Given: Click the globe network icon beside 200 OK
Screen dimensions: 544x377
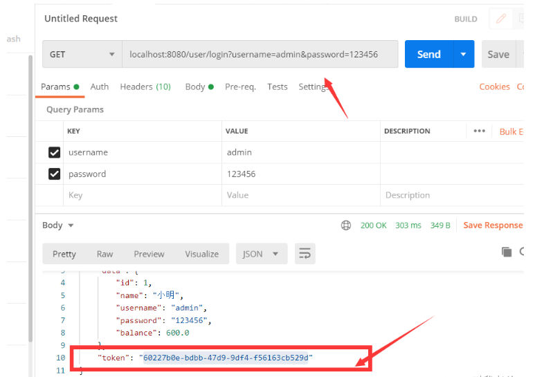Looking at the screenshot, I should point(346,226).
